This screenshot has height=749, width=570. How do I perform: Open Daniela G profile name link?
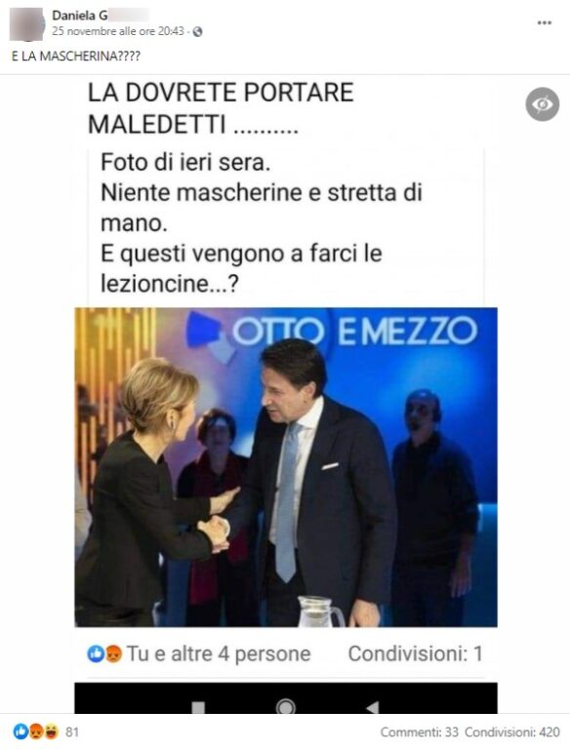(79, 16)
